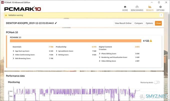
Task: Click the Essentials heading
Action: [17, 47]
